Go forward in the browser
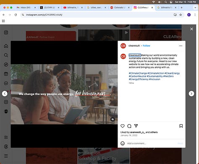 coord(10,15)
